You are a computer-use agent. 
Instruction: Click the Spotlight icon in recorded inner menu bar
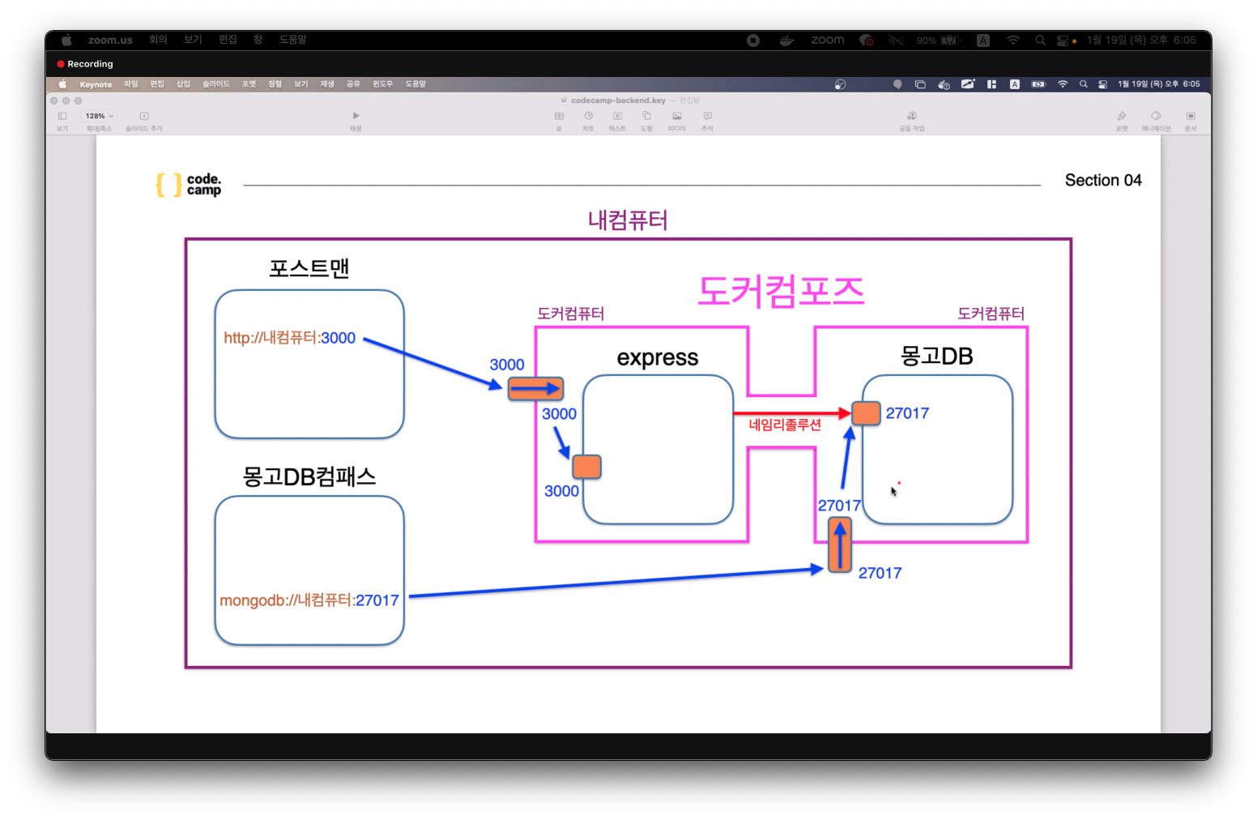click(x=1083, y=84)
